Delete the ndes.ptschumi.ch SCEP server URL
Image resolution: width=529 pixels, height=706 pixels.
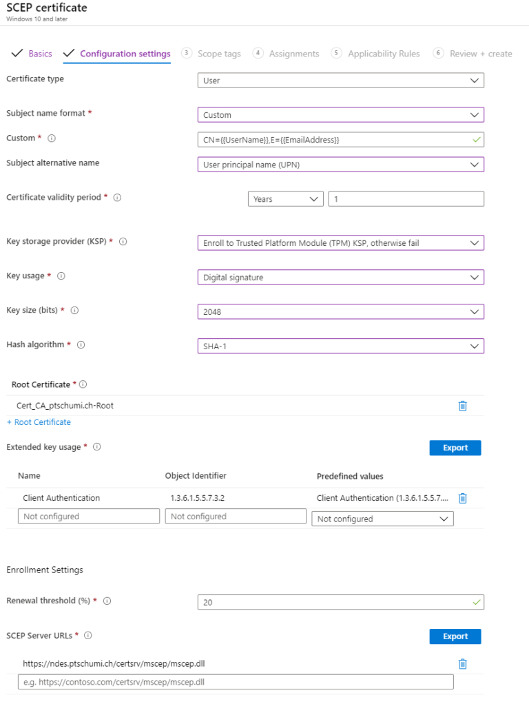pos(462,663)
